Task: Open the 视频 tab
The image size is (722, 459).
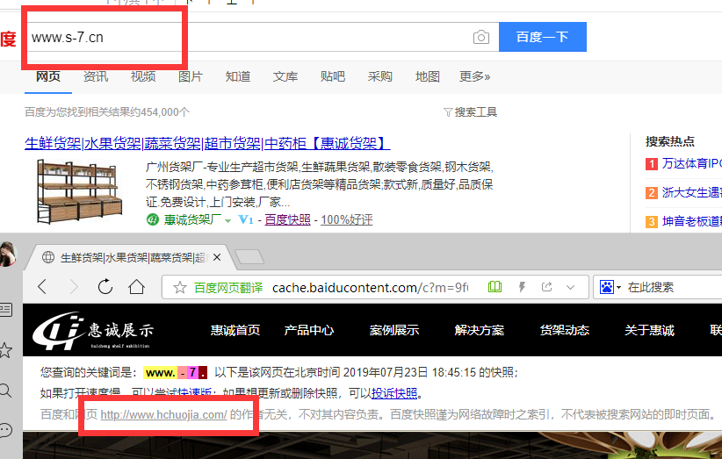Action: point(143,76)
